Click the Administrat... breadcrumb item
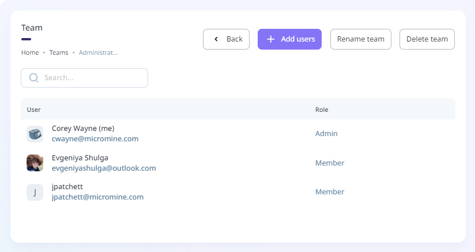 (98, 52)
